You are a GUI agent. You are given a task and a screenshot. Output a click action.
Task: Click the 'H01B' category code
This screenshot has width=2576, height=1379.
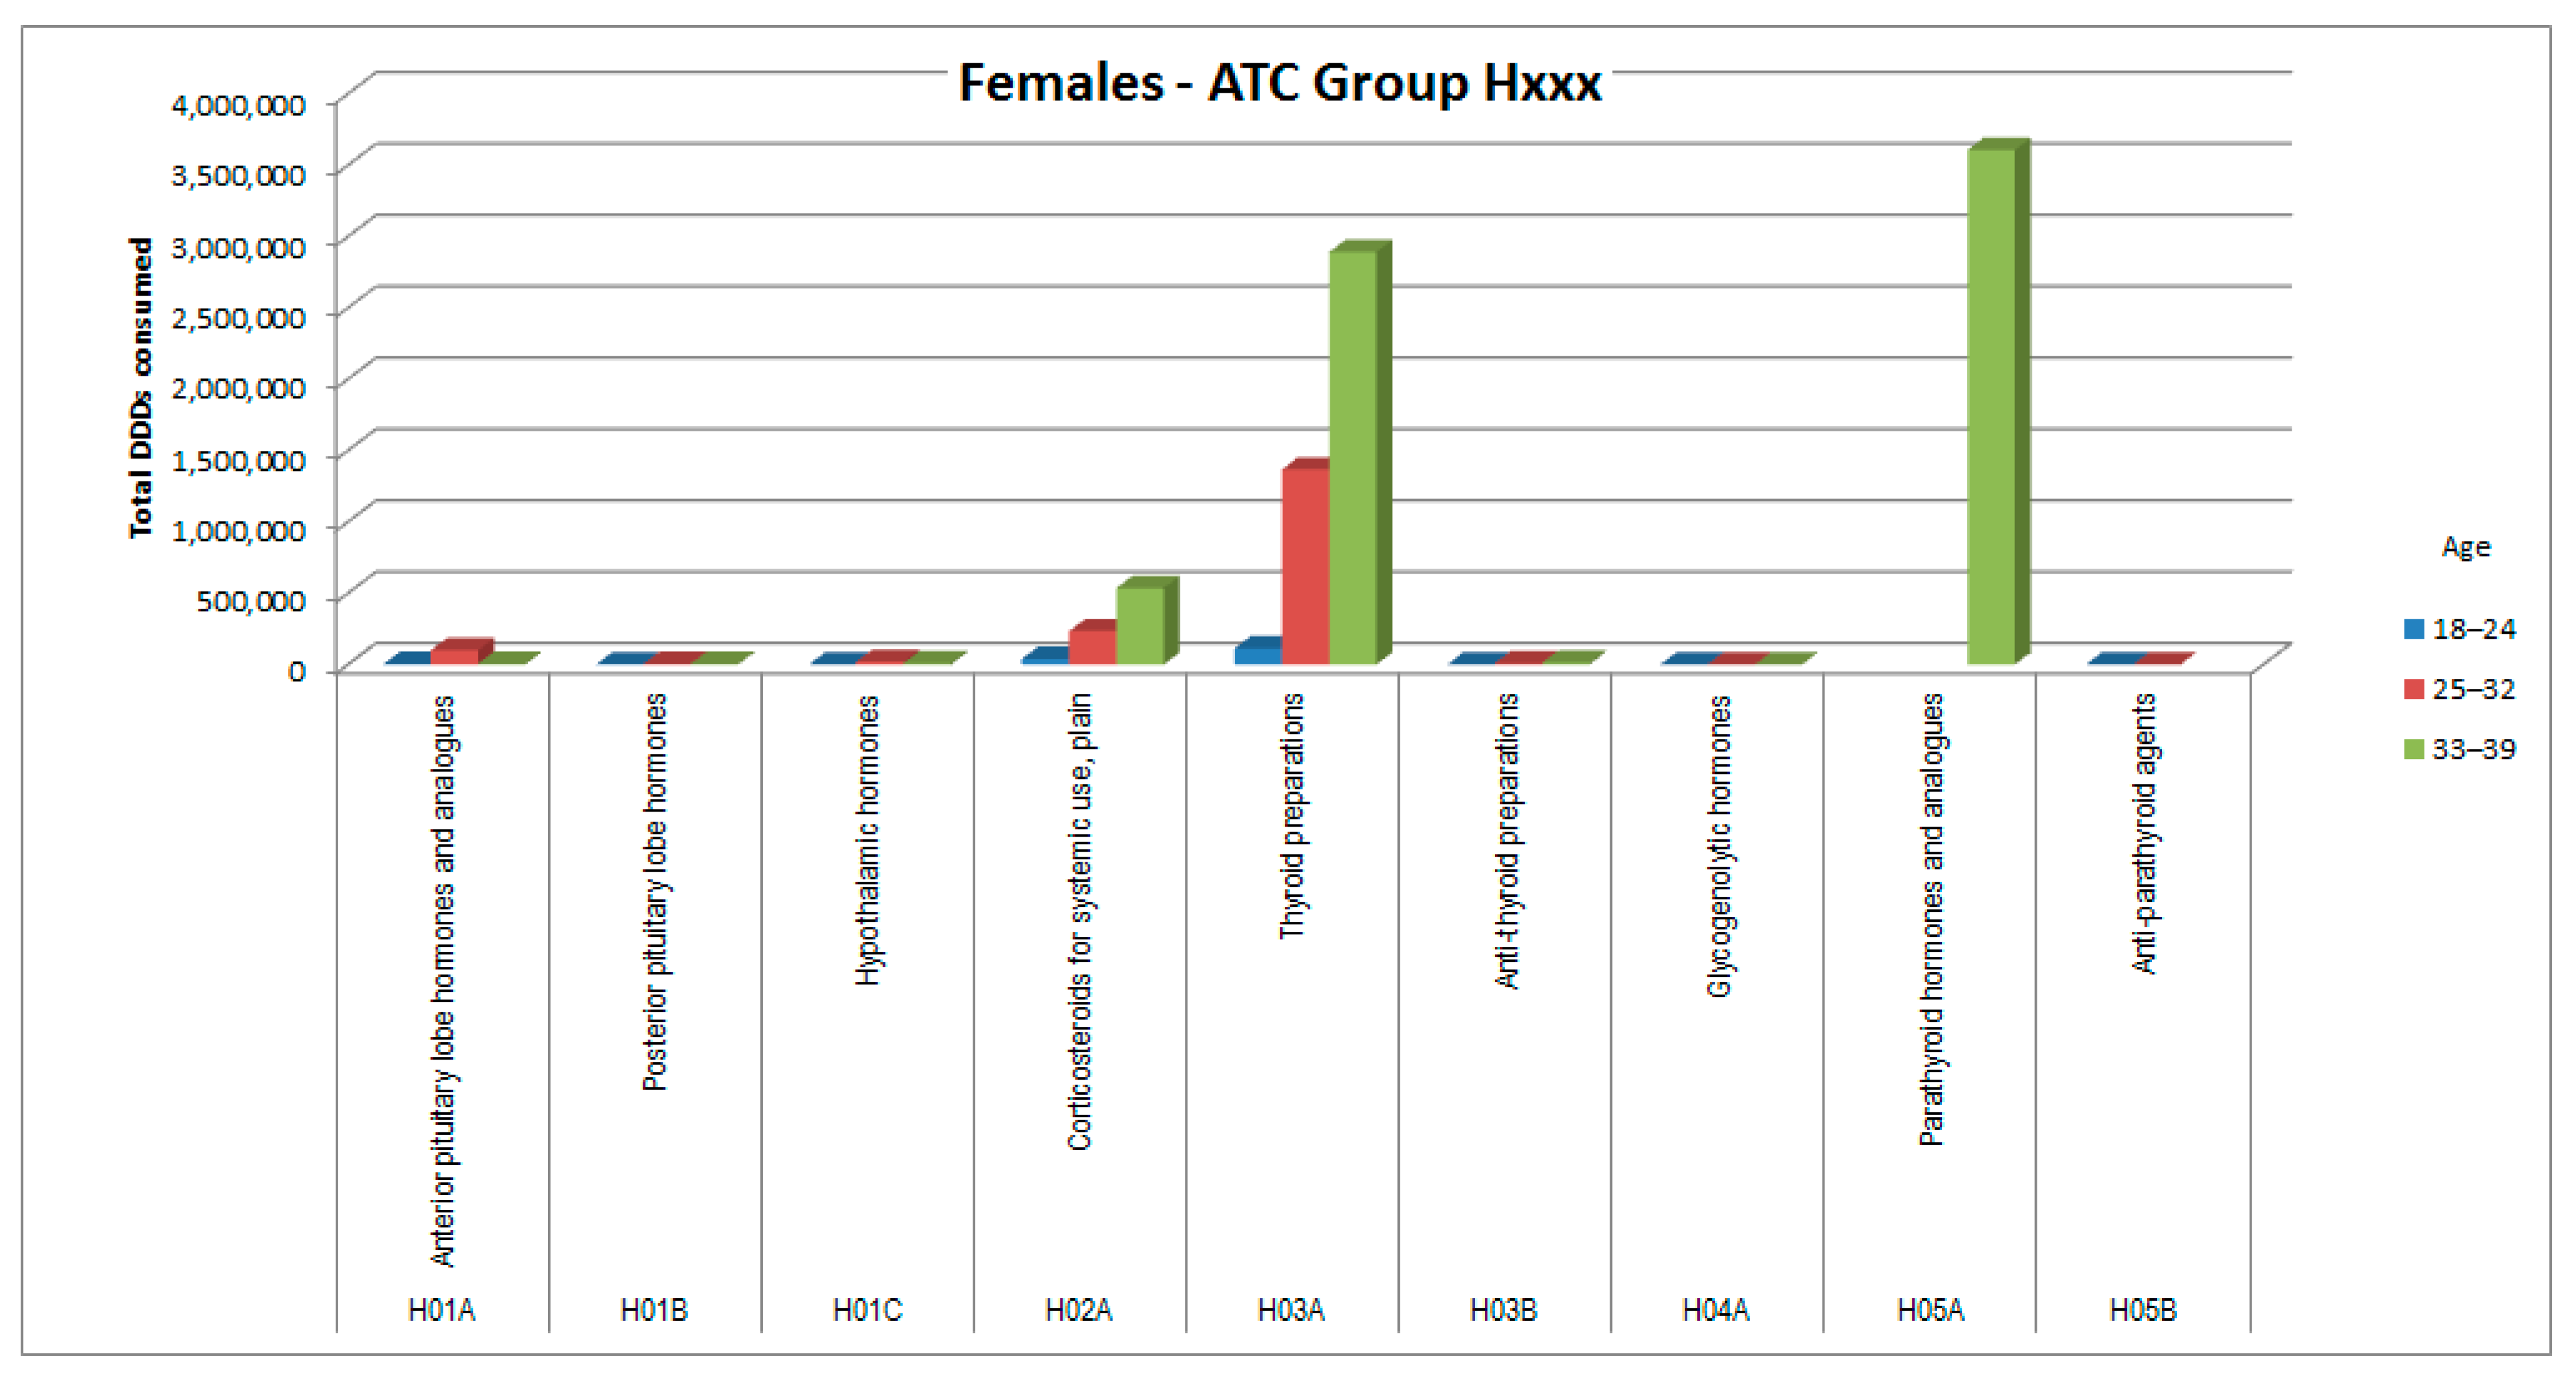(654, 1310)
